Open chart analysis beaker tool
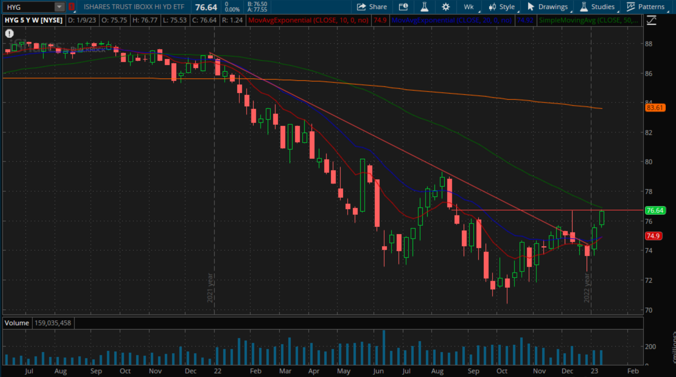 [x=424, y=6]
